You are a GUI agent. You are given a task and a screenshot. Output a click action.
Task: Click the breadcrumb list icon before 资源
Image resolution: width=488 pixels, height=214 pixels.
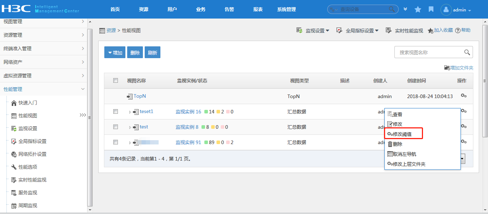[x=102, y=31]
